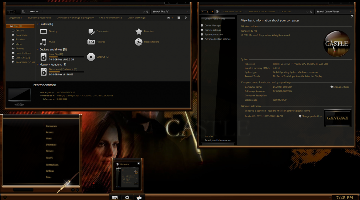This screenshot has width=360, height=200.
Task: Open Themes from the Start menu
Action: pos(50,151)
